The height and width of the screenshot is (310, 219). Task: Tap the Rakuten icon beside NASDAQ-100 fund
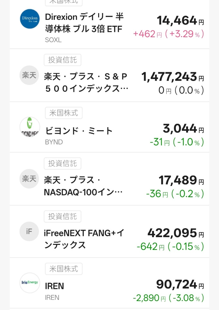tap(29, 179)
